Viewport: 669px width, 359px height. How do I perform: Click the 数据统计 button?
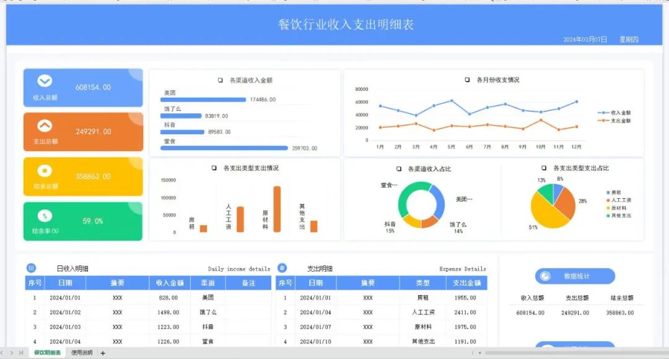click(x=575, y=276)
